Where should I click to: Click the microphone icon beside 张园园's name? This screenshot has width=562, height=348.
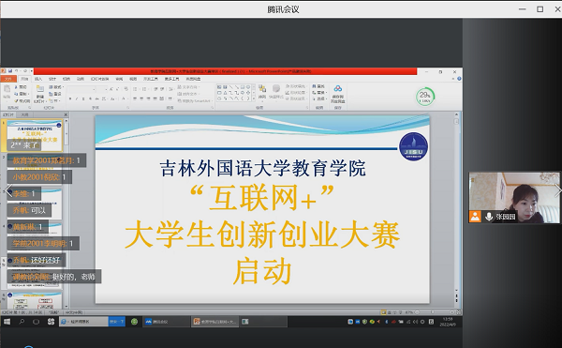point(489,217)
